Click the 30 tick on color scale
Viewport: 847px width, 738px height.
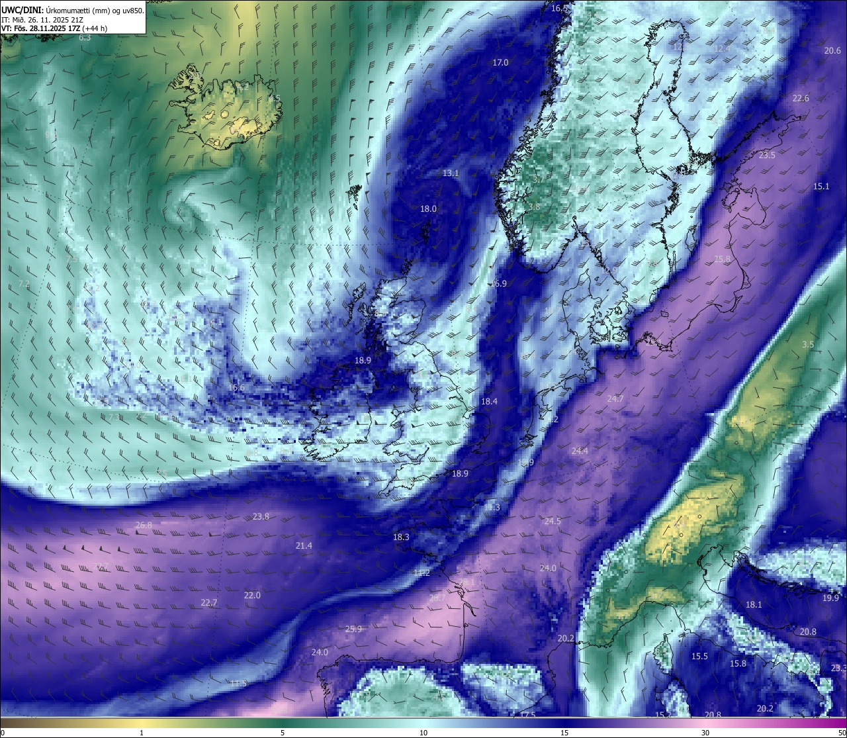705,733
